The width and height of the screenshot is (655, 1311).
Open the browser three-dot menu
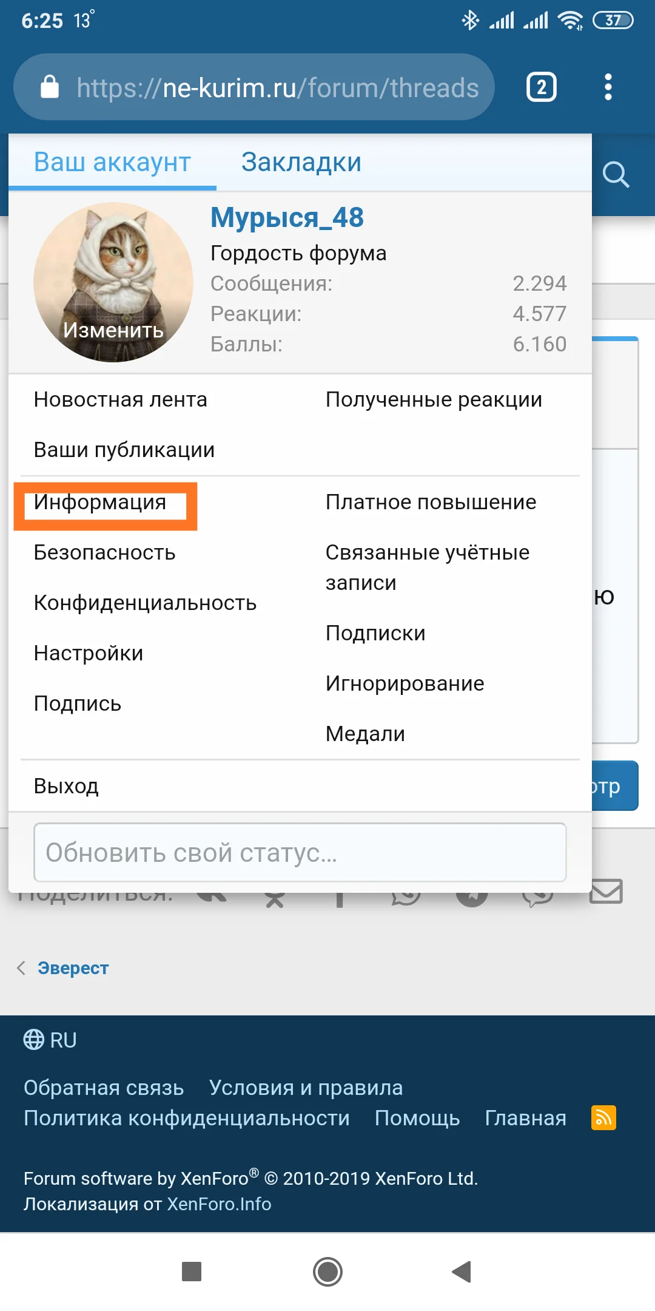point(608,87)
